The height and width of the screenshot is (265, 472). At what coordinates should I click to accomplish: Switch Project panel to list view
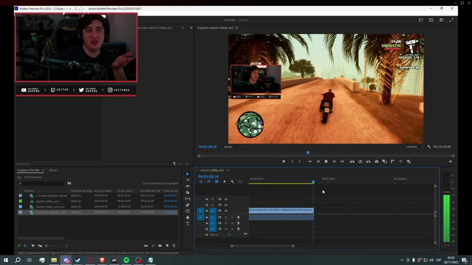pos(26,246)
